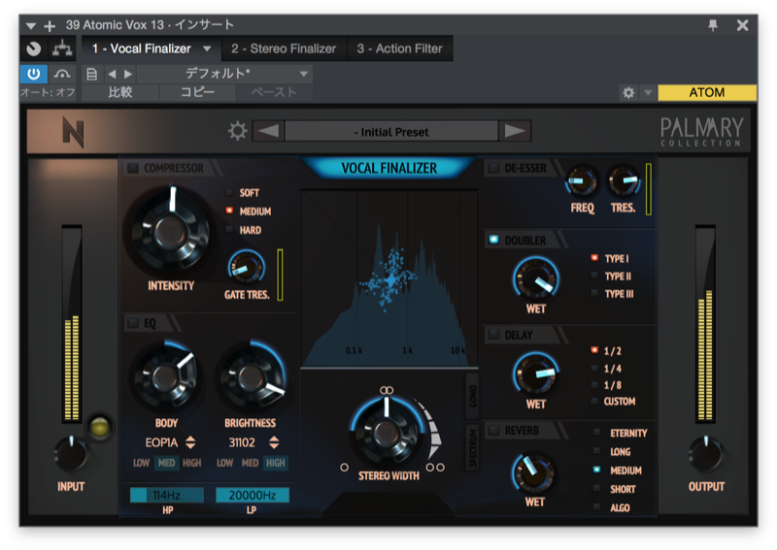Choose the ALGO reverb type
The image size is (777, 550).
click(597, 507)
